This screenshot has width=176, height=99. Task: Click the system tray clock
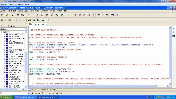tap(172, 97)
